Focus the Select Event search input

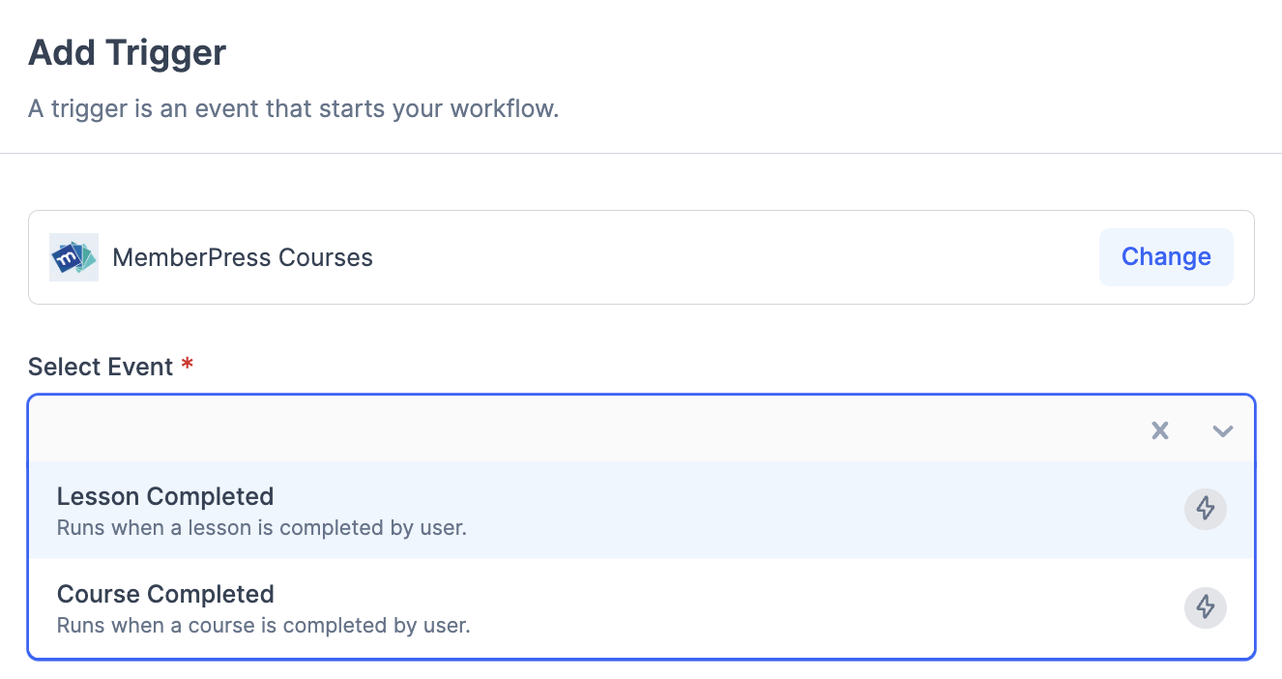click(580, 430)
